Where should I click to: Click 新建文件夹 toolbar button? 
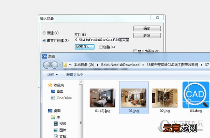(x=75, y=75)
